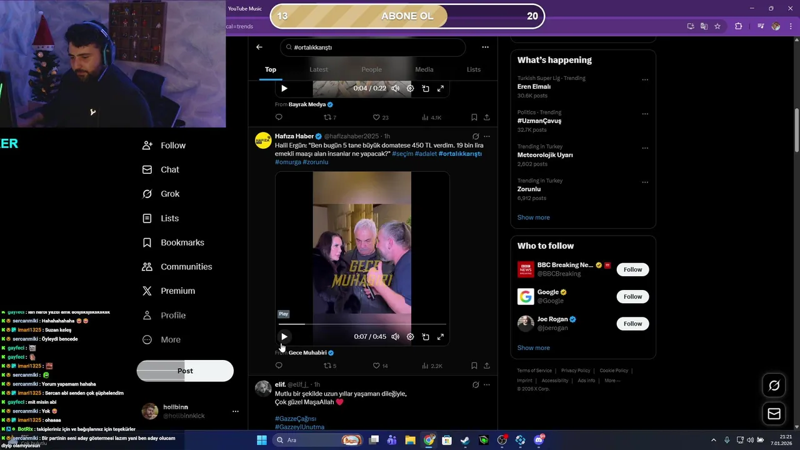This screenshot has width=800, height=450.
Task: Mute the Bayrak Medya video
Action: coord(395,88)
